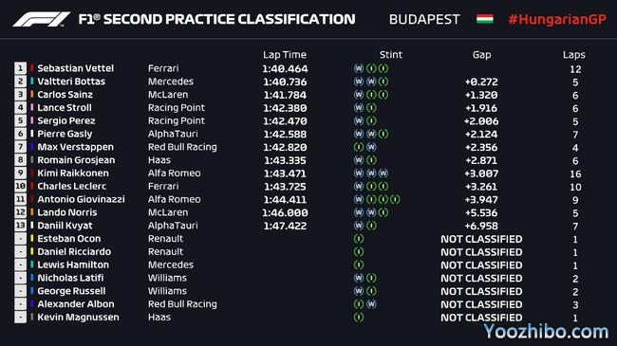Viewport: 617px width, 346px height.
Task: Click the Ferrari red color bar beside Vettel
Action: pos(32,68)
